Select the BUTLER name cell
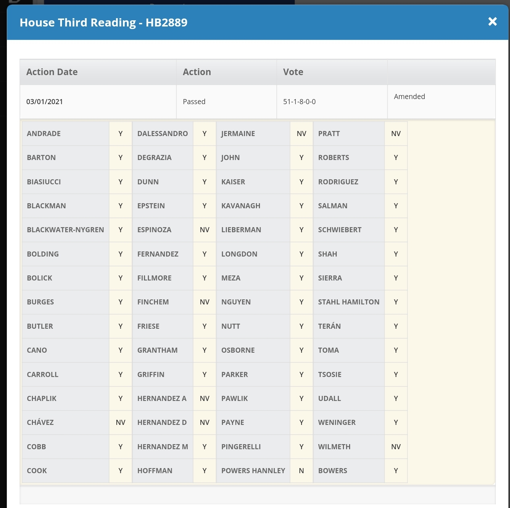Image resolution: width=510 pixels, height=508 pixels. pos(66,326)
